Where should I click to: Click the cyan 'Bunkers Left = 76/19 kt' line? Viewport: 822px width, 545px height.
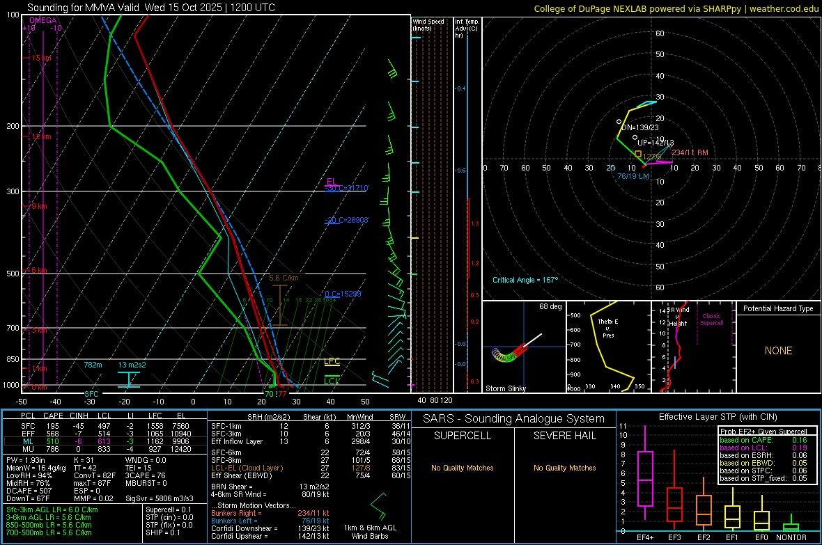tap(270, 521)
